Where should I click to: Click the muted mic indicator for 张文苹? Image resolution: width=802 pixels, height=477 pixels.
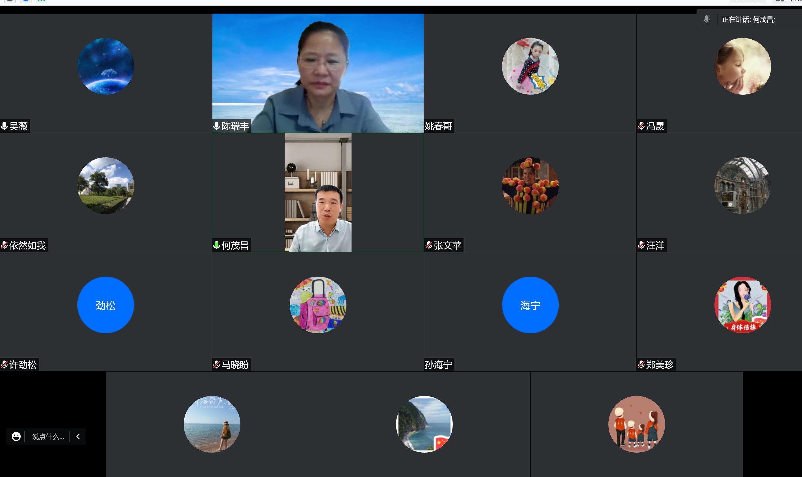(x=429, y=245)
